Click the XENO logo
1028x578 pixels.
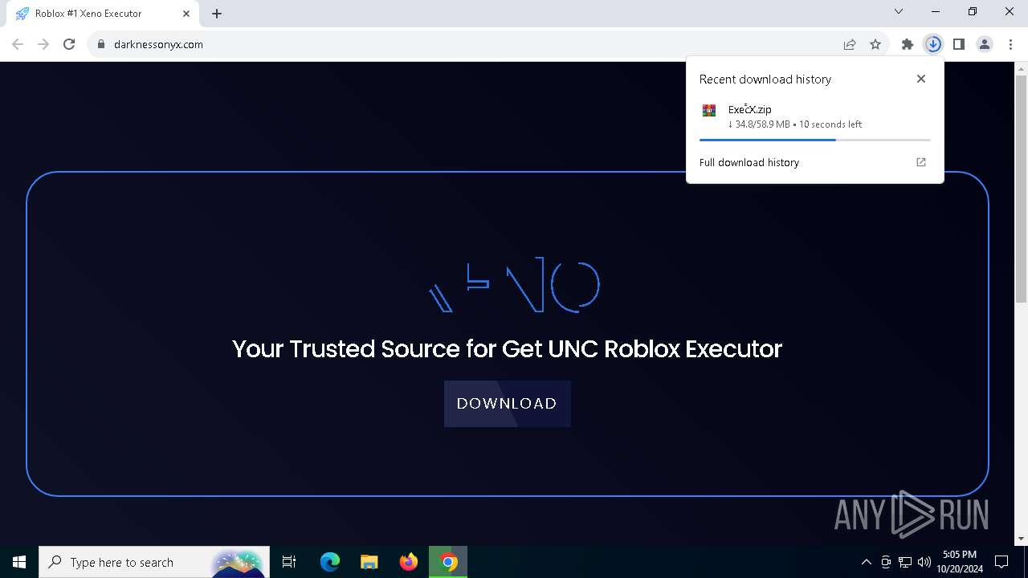(x=514, y=285)
